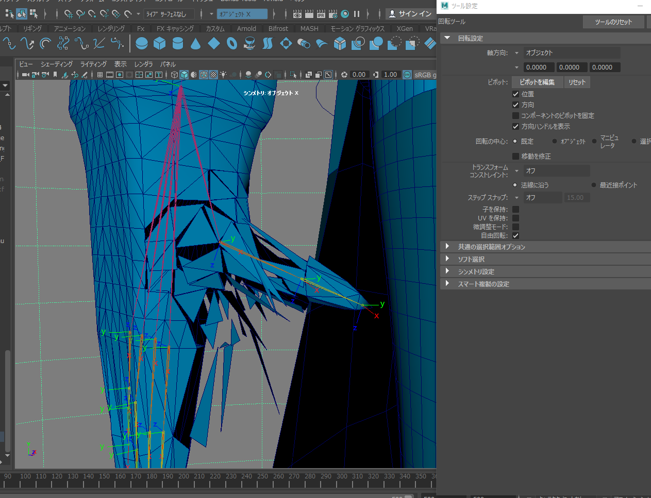
Task: Click the first rotation value input field
Action: (539, 67)
